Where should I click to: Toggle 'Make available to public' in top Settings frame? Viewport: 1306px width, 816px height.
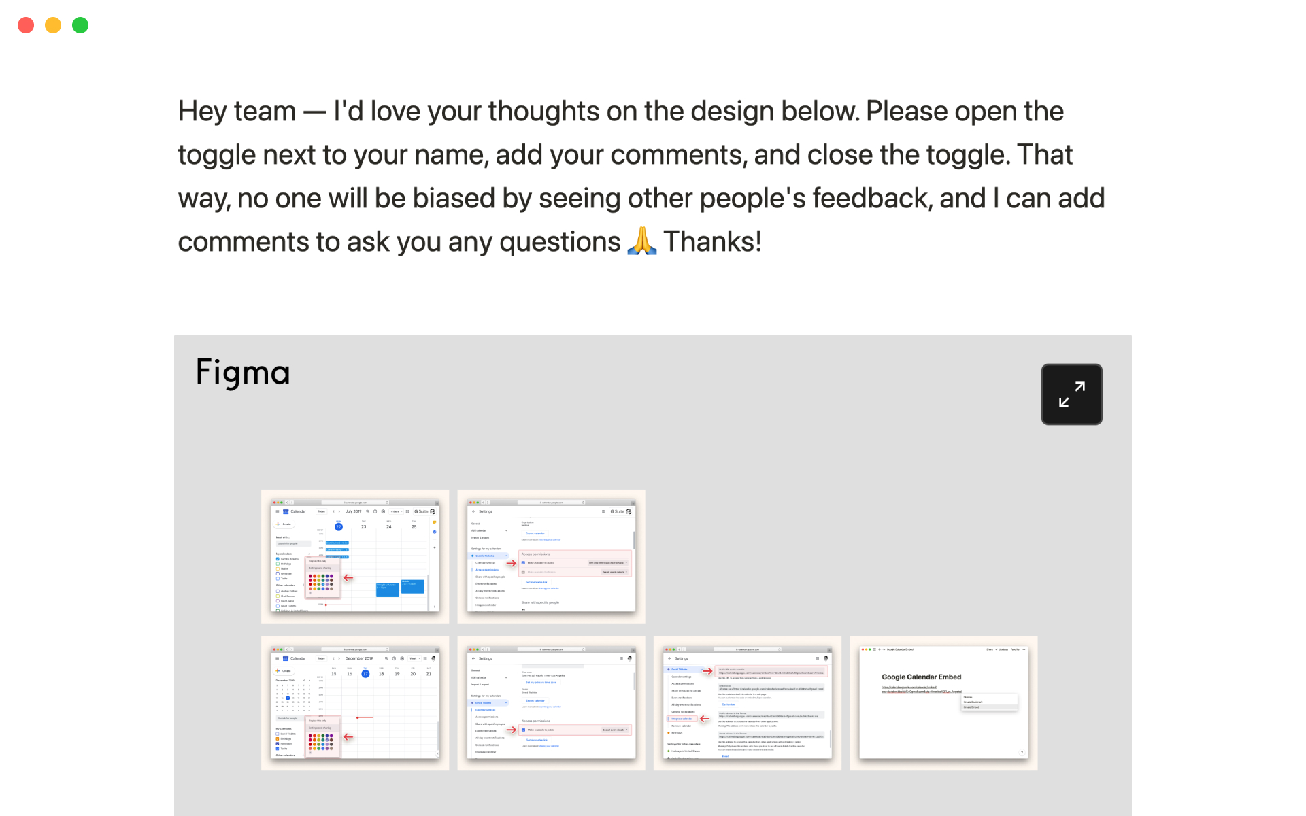[523, 562]
